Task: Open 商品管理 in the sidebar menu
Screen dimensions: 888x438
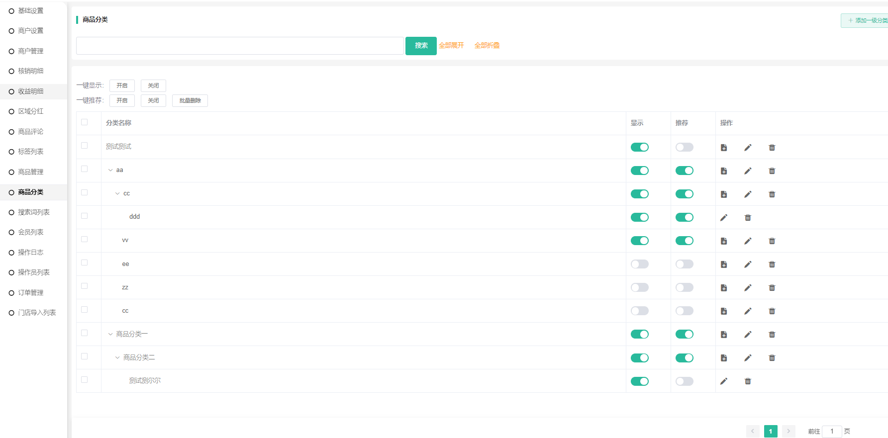Action: [31, 172]
